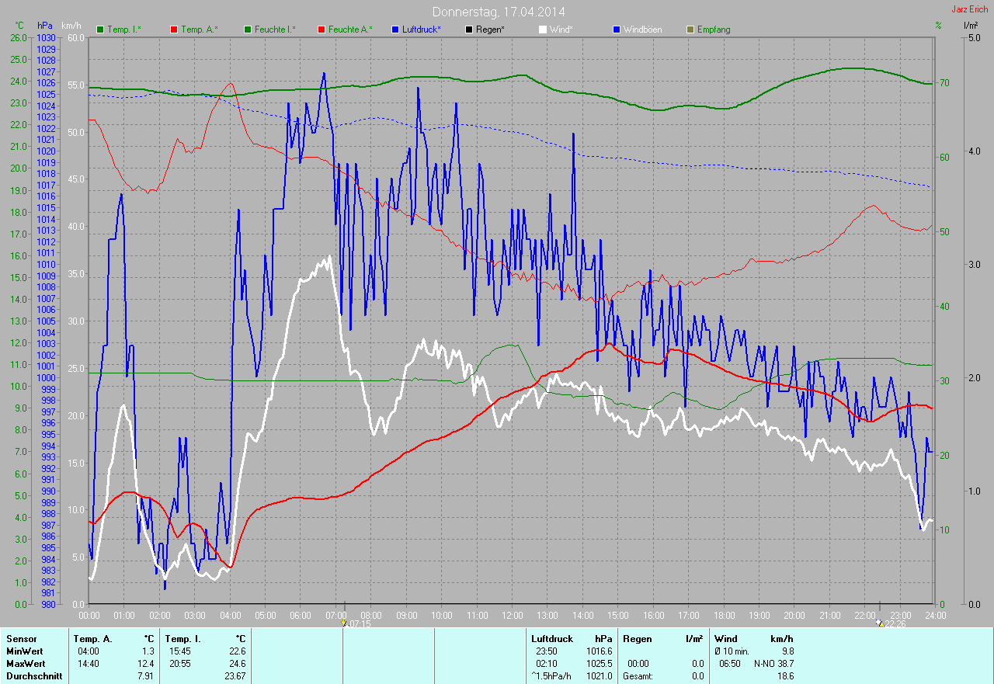Click the 22:26 sunset marker
994x684 pixels.
pos(891,623)
